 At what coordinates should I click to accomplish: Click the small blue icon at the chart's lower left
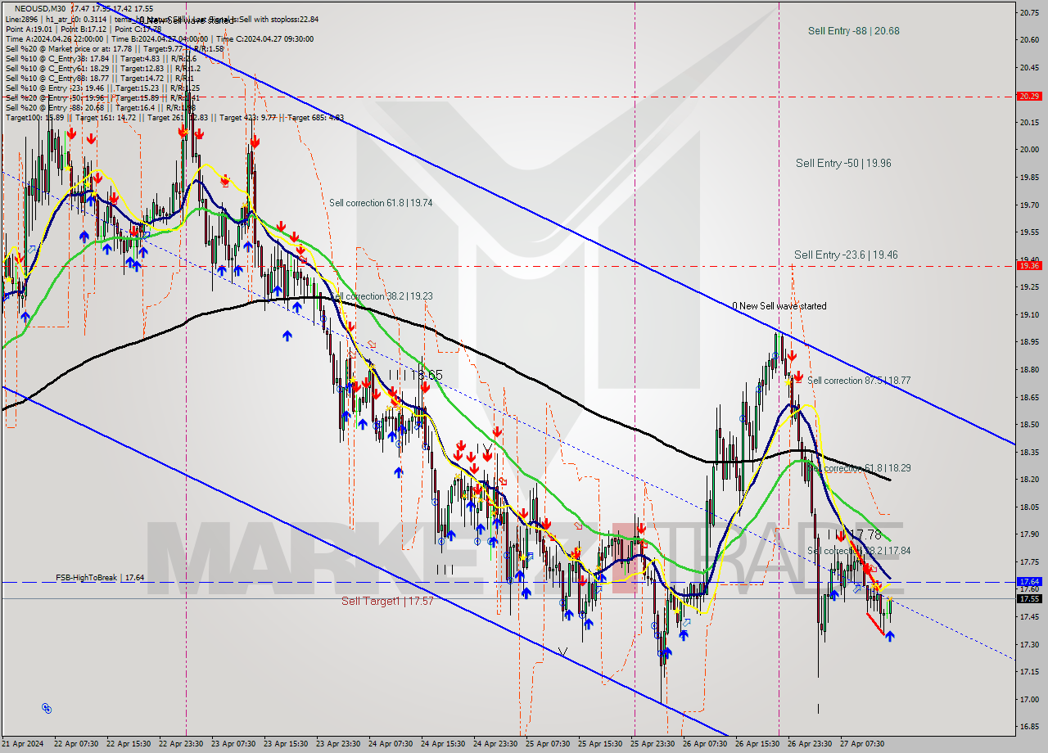coord(47,708)
